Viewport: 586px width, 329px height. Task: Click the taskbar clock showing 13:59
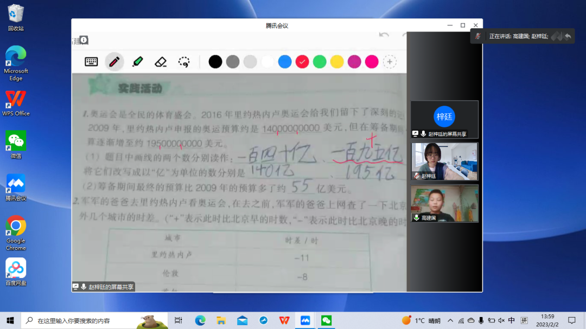pos(547,320)
